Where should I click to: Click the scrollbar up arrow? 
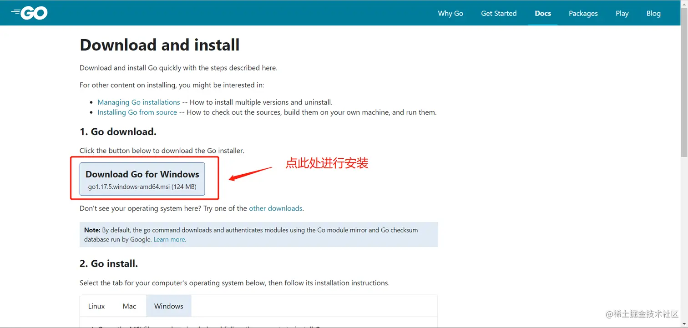[x=684, y=3]
